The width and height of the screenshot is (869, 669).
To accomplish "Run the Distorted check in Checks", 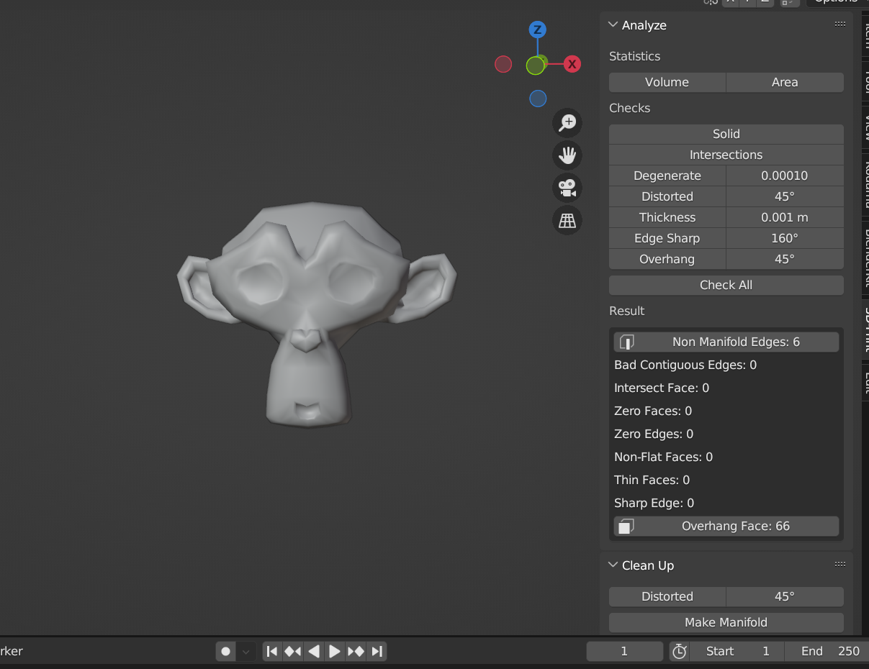I will click(x=667, y=196).
